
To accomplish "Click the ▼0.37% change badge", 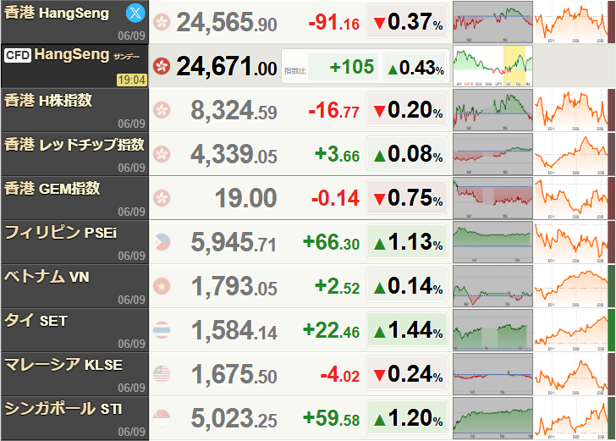I will 407,22.
